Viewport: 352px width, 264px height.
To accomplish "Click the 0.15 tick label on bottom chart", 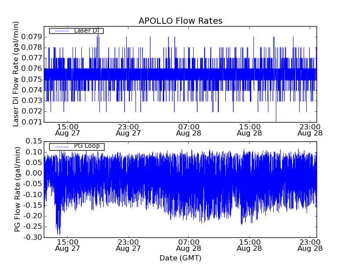I will (x=34, y=141).
